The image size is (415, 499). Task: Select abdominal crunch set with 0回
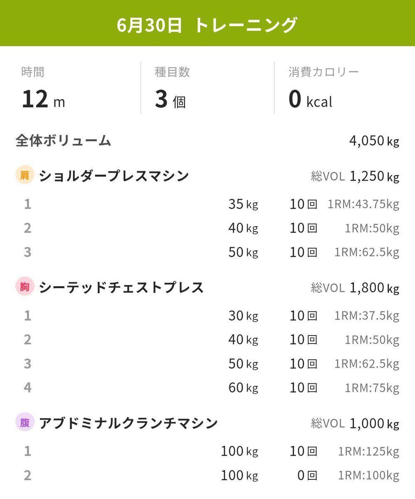207,475
